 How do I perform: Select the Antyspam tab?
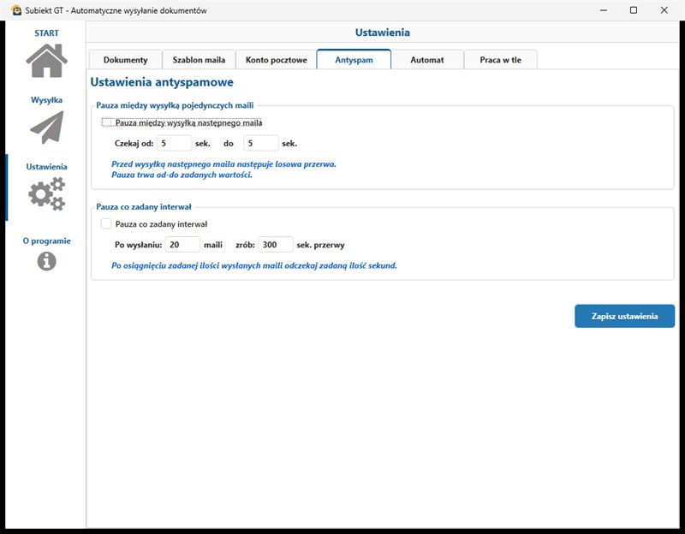tap(354, 59)
